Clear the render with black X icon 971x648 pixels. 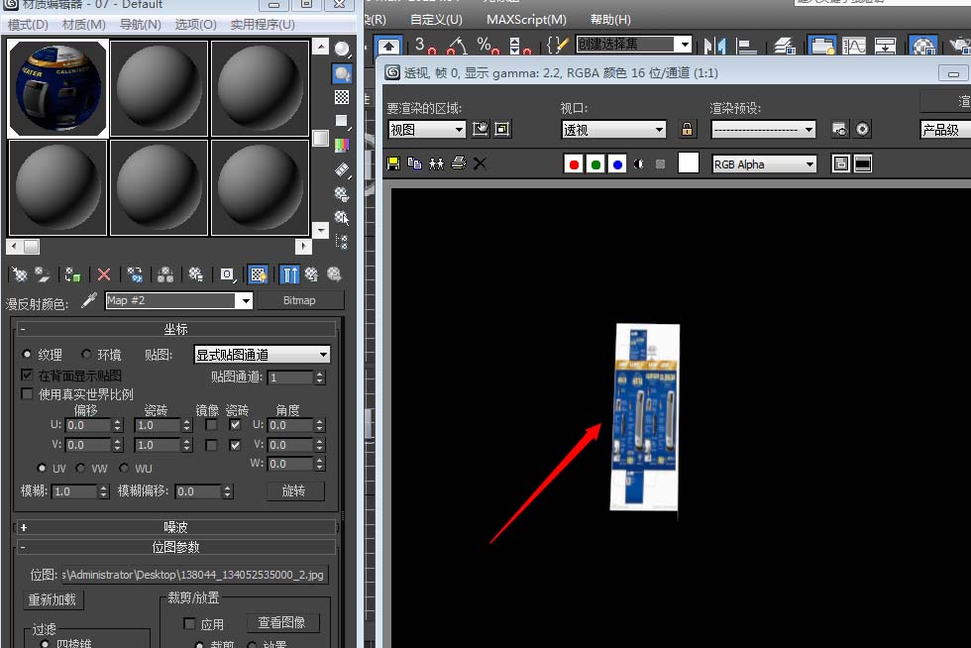480,163
